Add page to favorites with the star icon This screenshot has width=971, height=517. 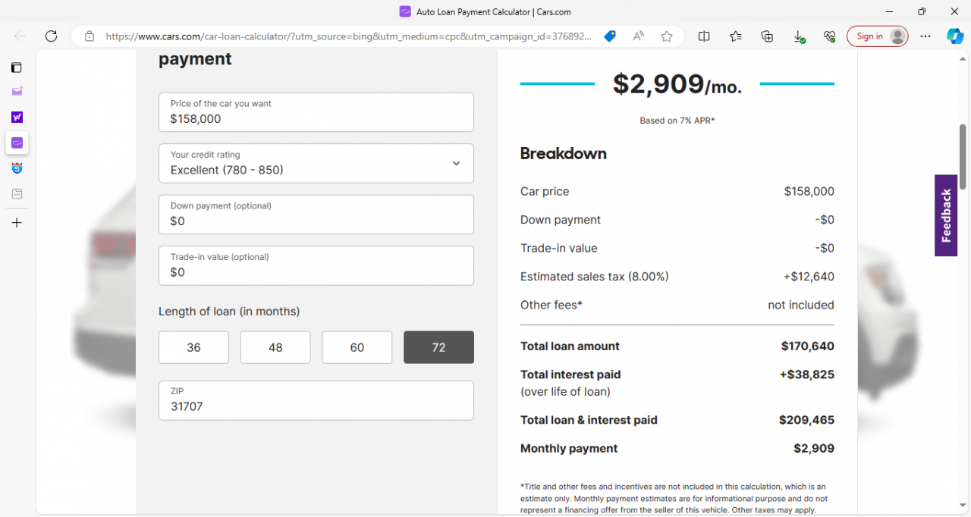click(x=666, y=36)
